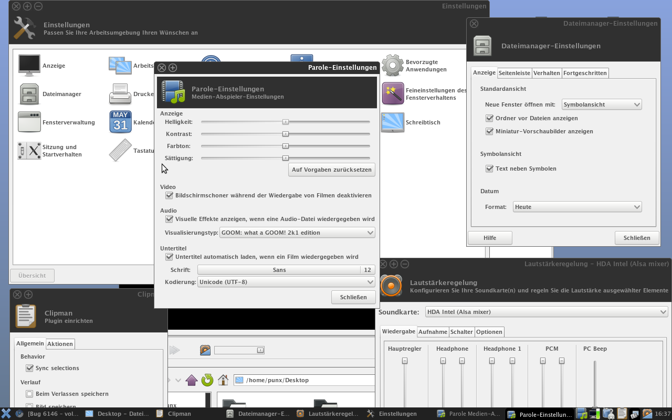Click Auf Vorgaben zurücksetzen button
The width and height of the screenshot is (672, 420).
[x=332, y=170]
